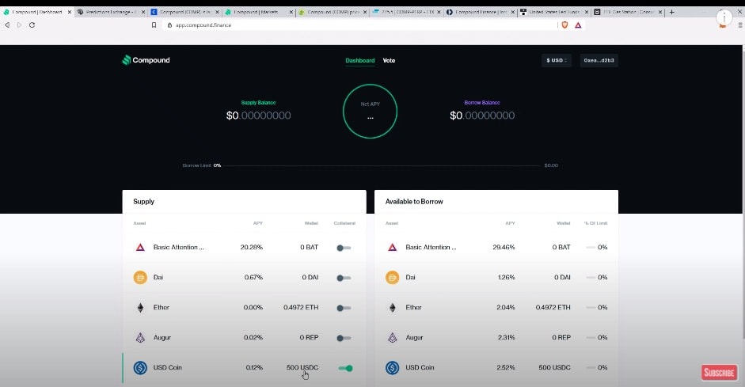Click the Augur name in Supply list

(x=162, y=338)
